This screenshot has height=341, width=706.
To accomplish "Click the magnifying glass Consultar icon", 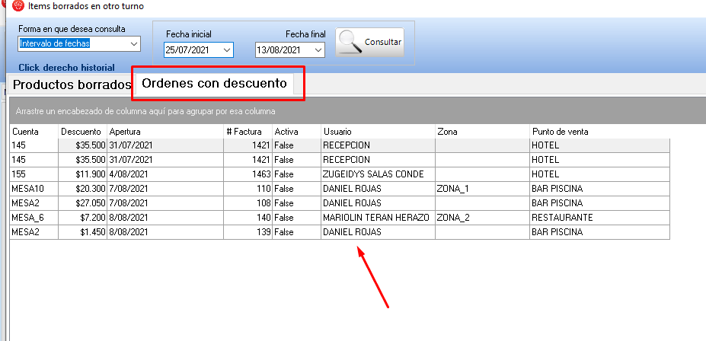I will 350,43.
